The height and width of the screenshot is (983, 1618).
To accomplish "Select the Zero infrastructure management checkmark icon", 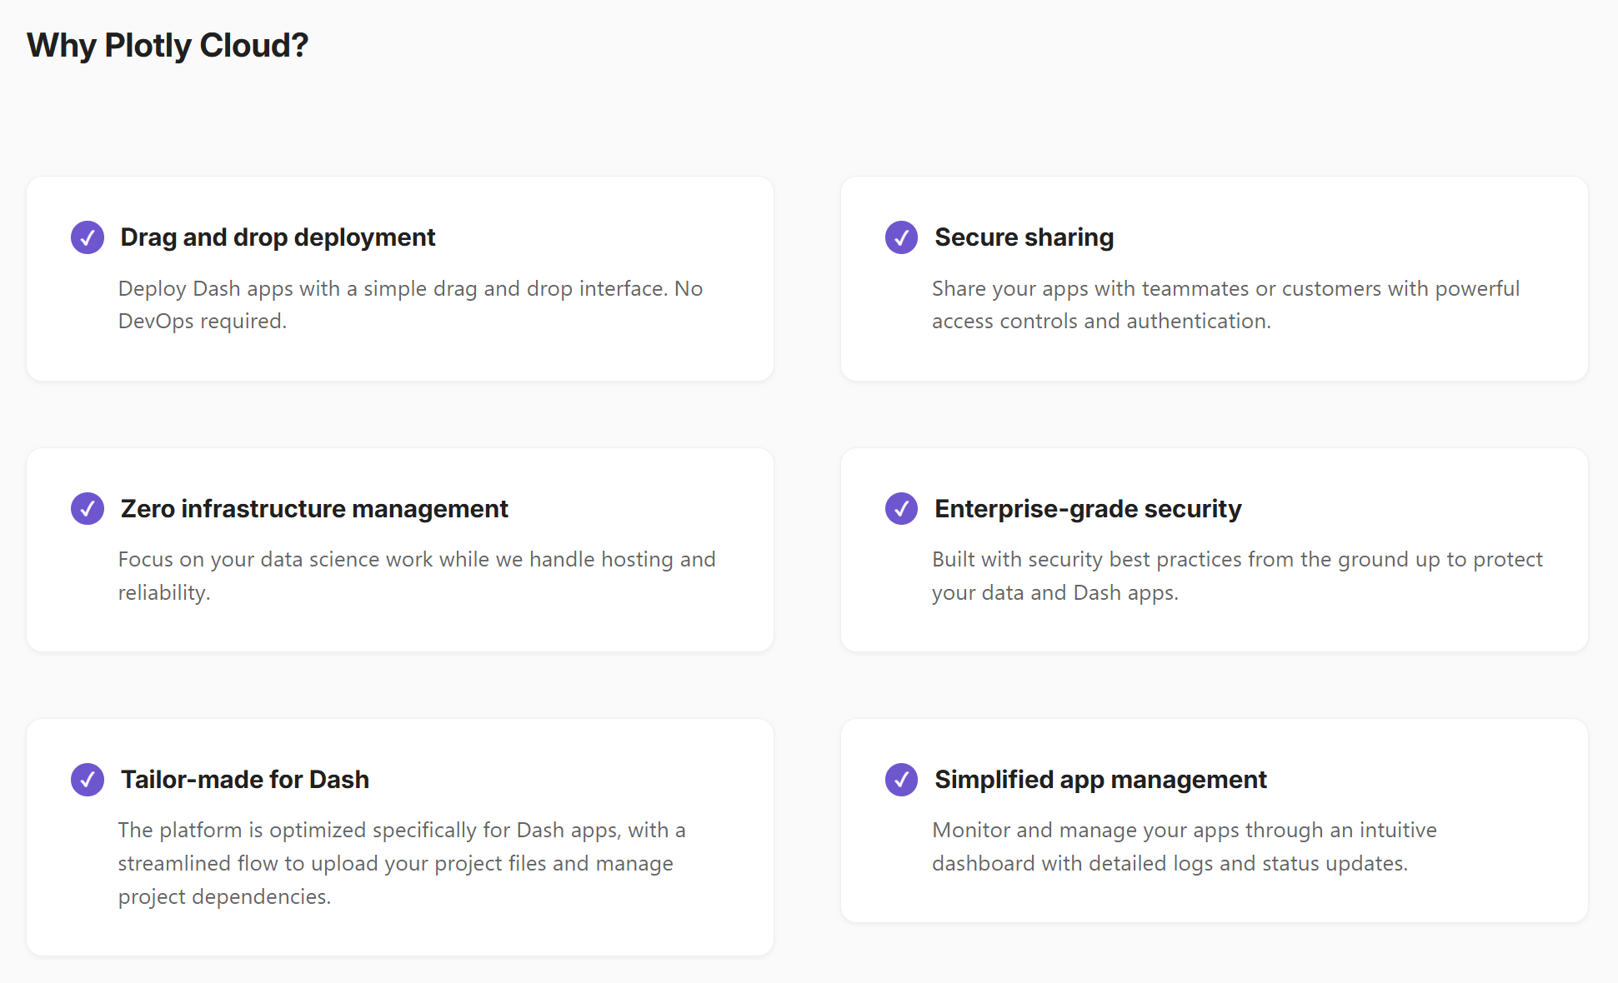I will click(x=88, y=508).
